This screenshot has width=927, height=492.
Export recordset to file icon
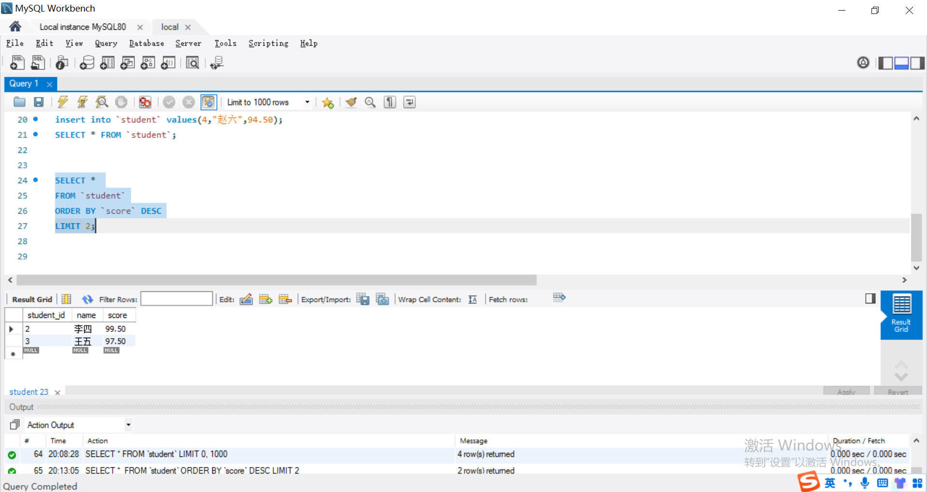pyautogui.click(x=363, y=299)
